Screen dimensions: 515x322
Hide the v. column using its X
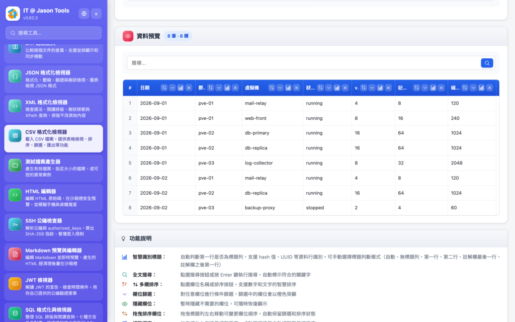(389, 88)
